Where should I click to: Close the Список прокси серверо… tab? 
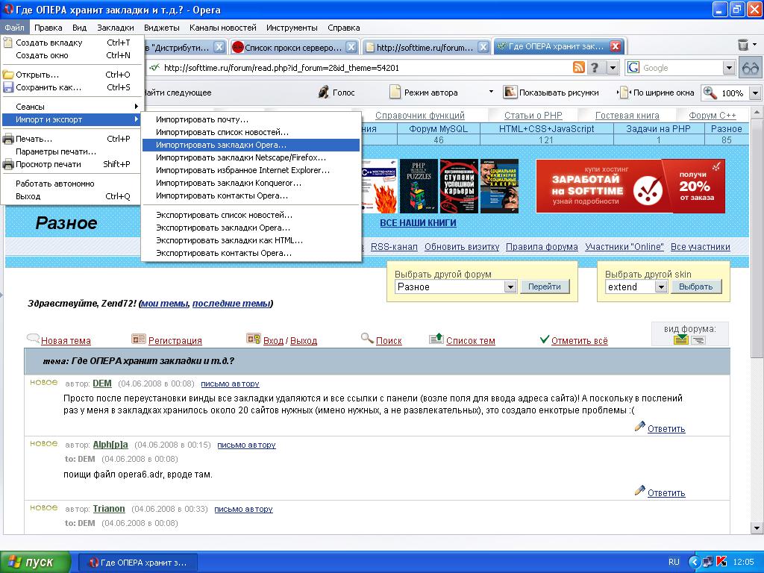tap(351, 47)
